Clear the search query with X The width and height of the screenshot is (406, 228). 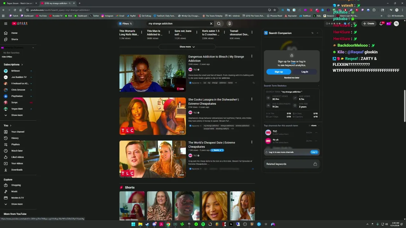click(211, 23)
